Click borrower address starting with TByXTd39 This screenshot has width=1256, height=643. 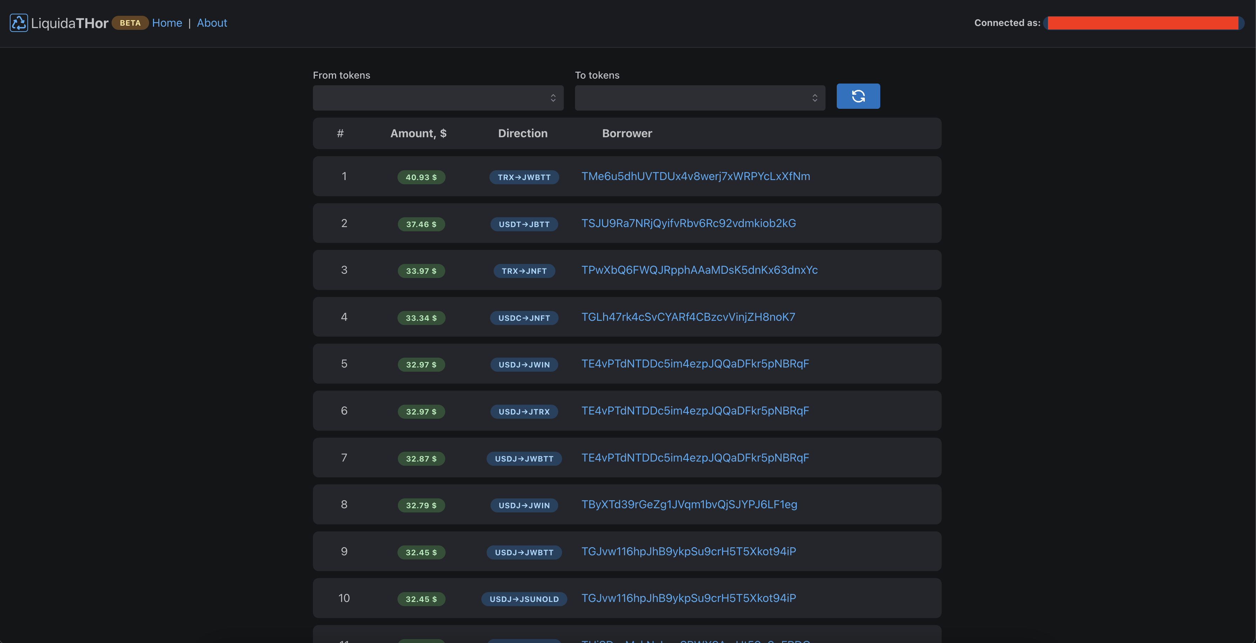coord(689,504)
